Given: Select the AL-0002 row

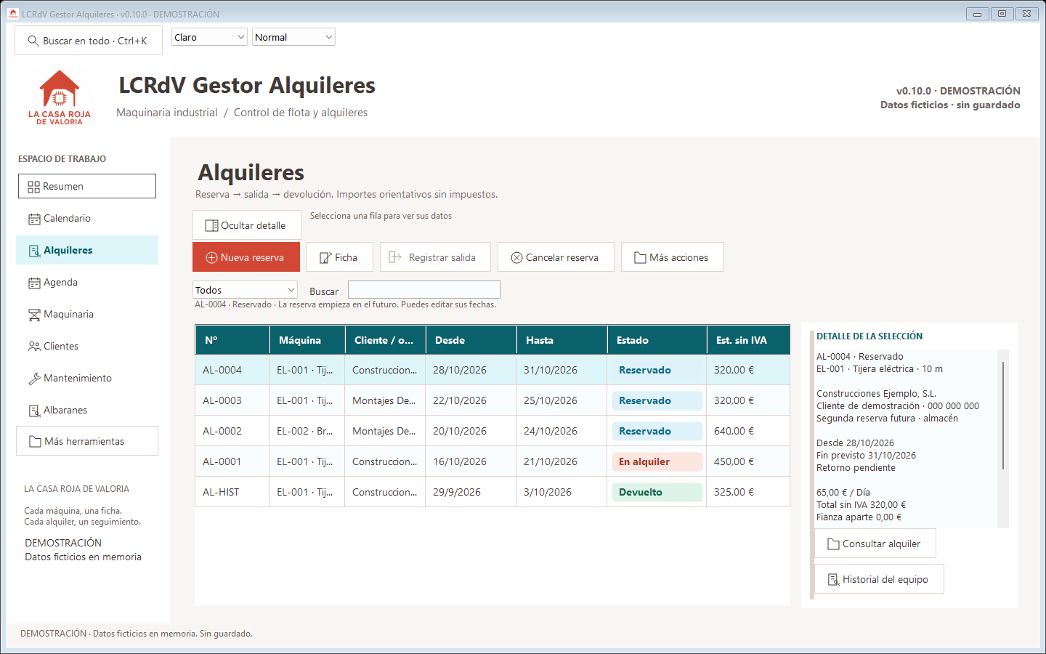Looking at the screenshot, I should pyautogui.click(x=492, y=431).
